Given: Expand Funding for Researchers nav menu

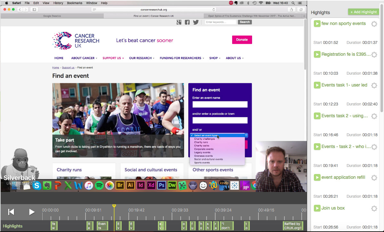Looking at the screenshot, I should pyautogui.click(x=182, y=58).
